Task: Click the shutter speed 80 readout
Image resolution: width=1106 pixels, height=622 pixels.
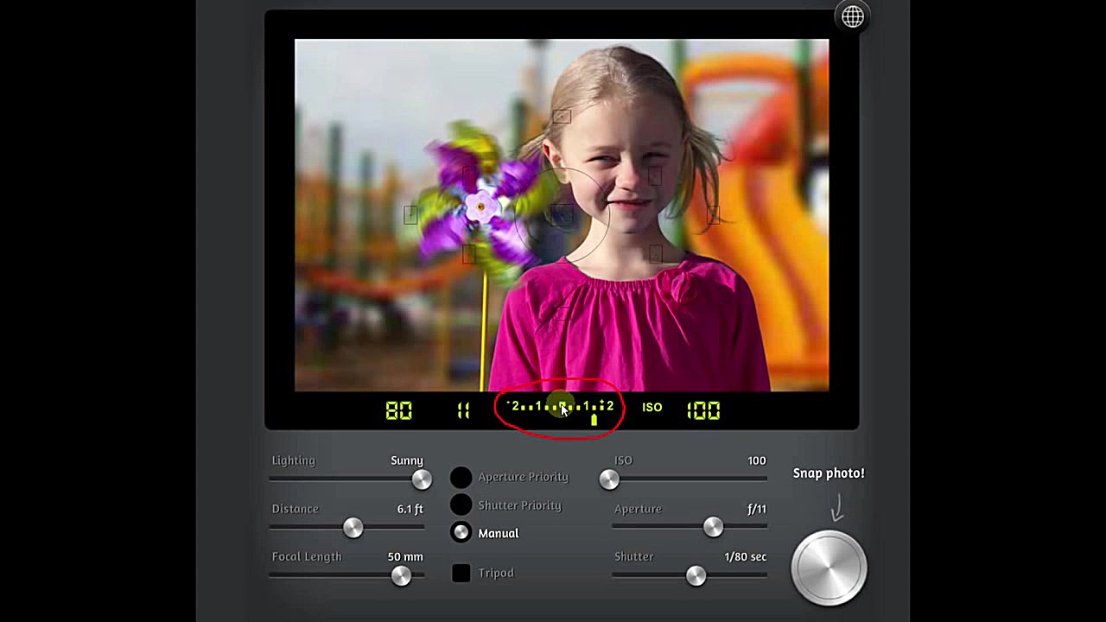Action: point(398,410)
